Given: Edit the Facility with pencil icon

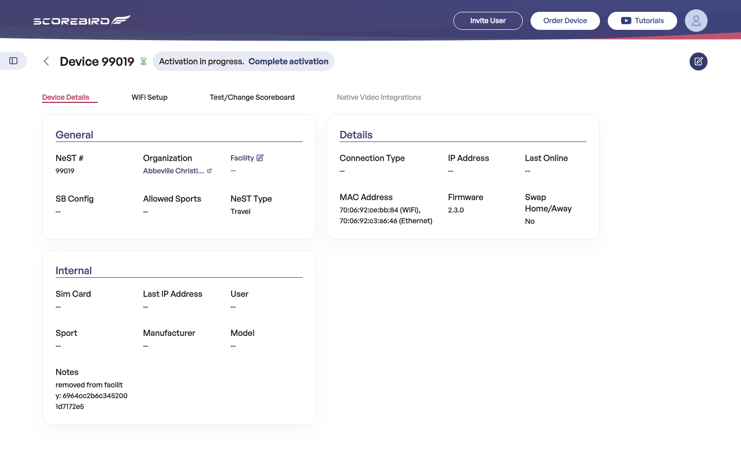Looking at the screenshot, I should pyautogui.click(x=260, y=158).
